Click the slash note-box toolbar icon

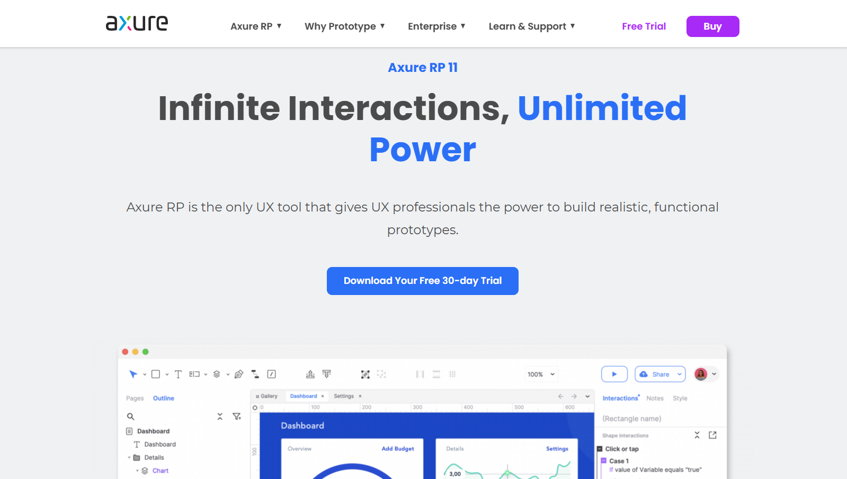272,374
